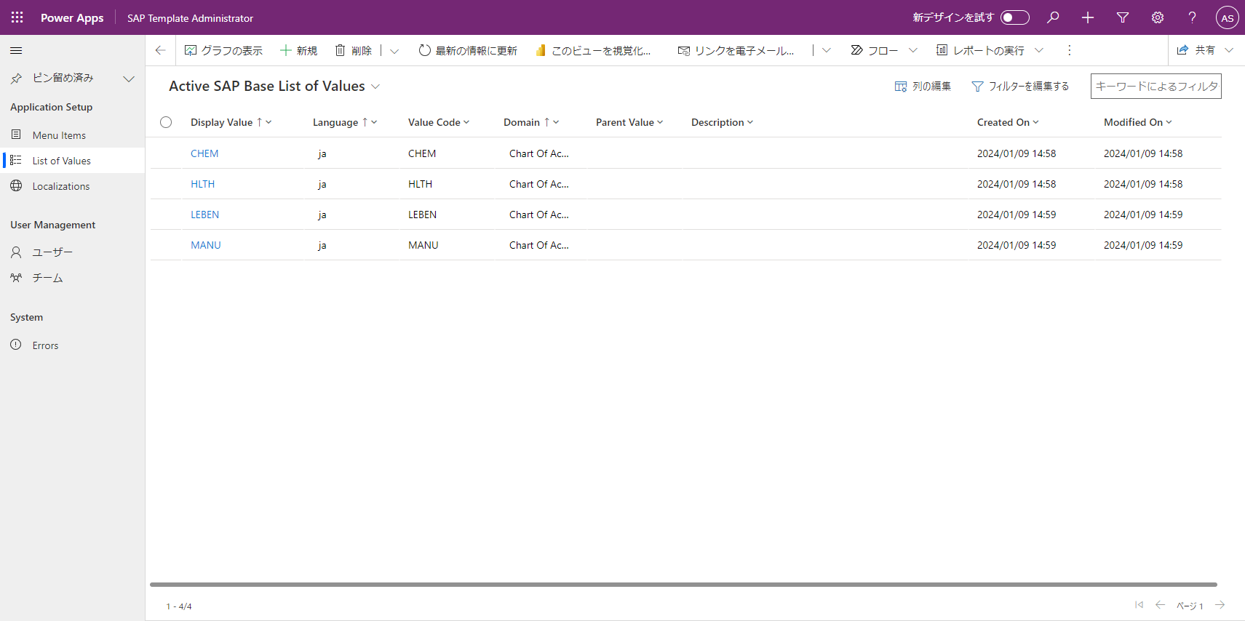Click このビューを視覚化 Power BI button
Image resolution: width=1245 pixels, height=621 pixels.
(593, 50)
